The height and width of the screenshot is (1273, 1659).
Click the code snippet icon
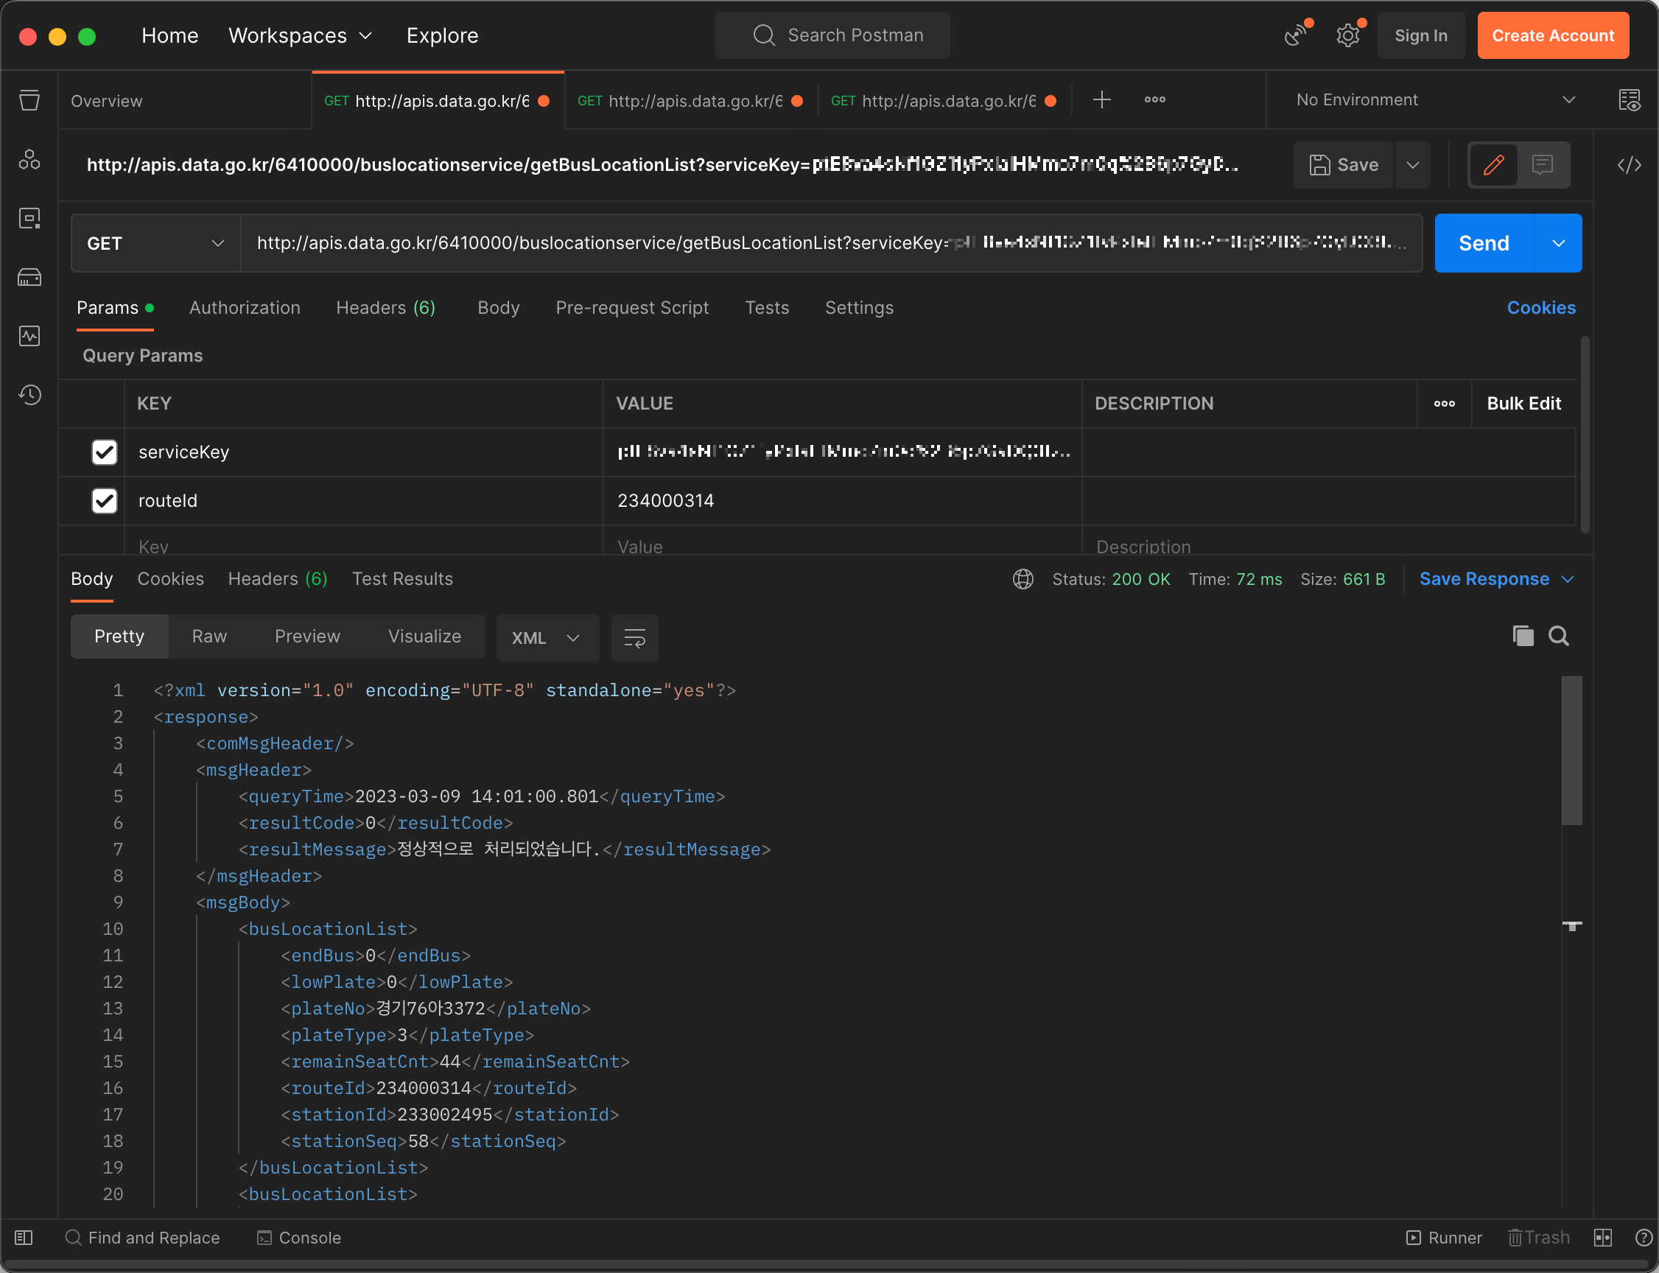1629,164
